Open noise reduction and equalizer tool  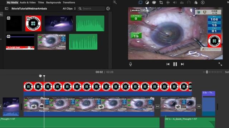[182, 2]
